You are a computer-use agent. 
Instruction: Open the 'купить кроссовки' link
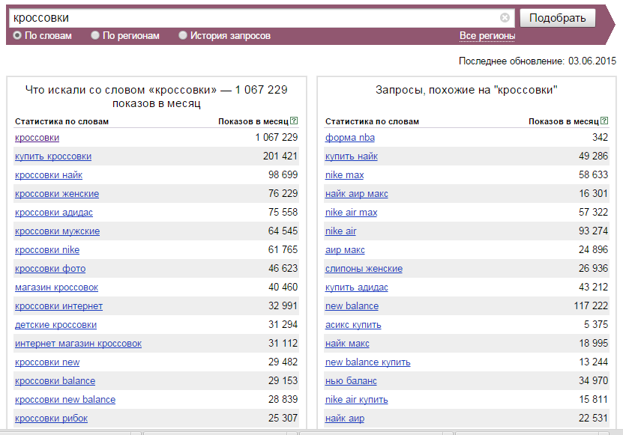pos(53,156)
